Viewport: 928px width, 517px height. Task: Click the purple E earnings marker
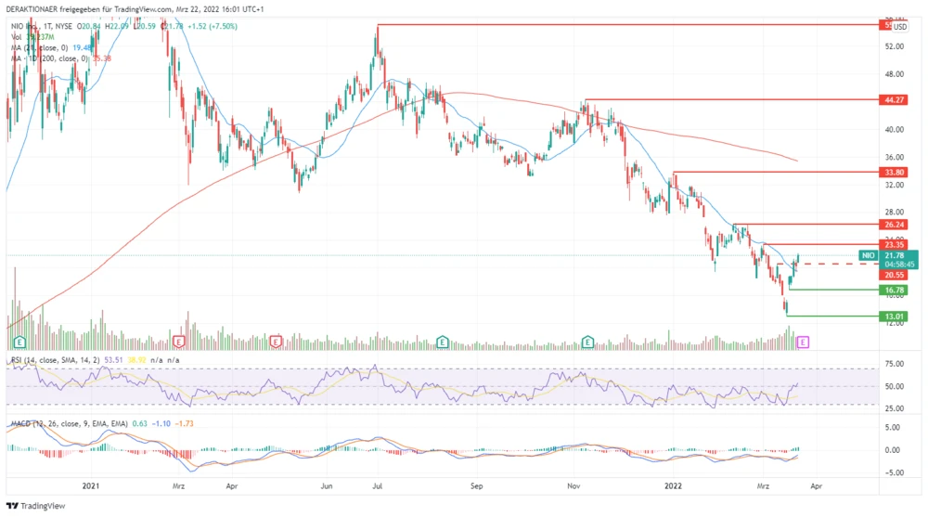click(x=804, y=342)
